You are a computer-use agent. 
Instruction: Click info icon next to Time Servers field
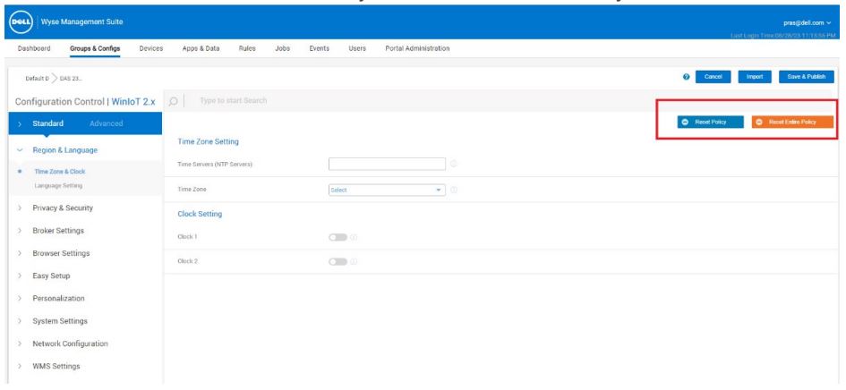click(454, 164)
